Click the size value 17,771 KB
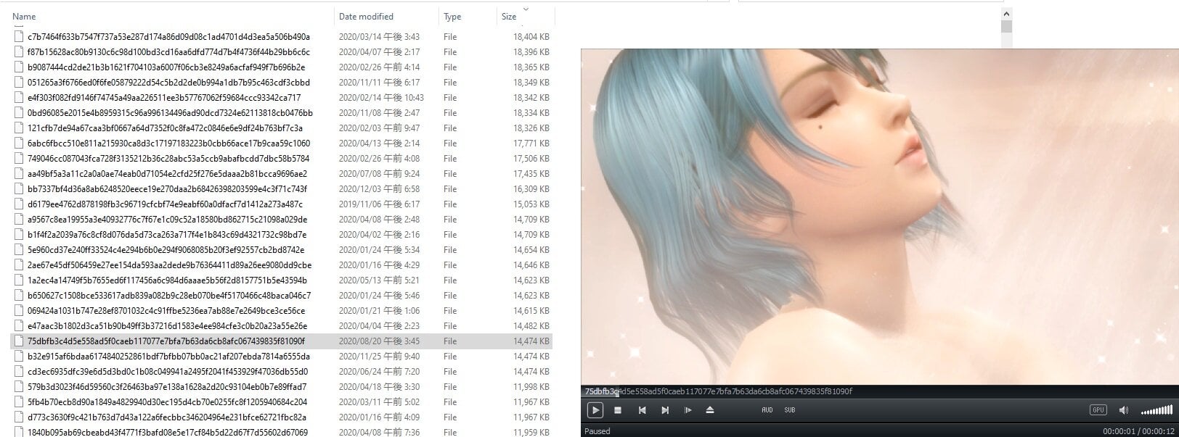This screenshot has width=1179, height=437. [531, 143]
